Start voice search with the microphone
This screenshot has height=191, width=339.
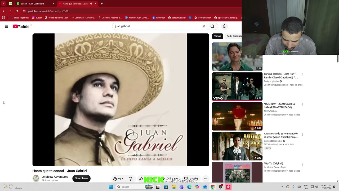coord(224,26)
